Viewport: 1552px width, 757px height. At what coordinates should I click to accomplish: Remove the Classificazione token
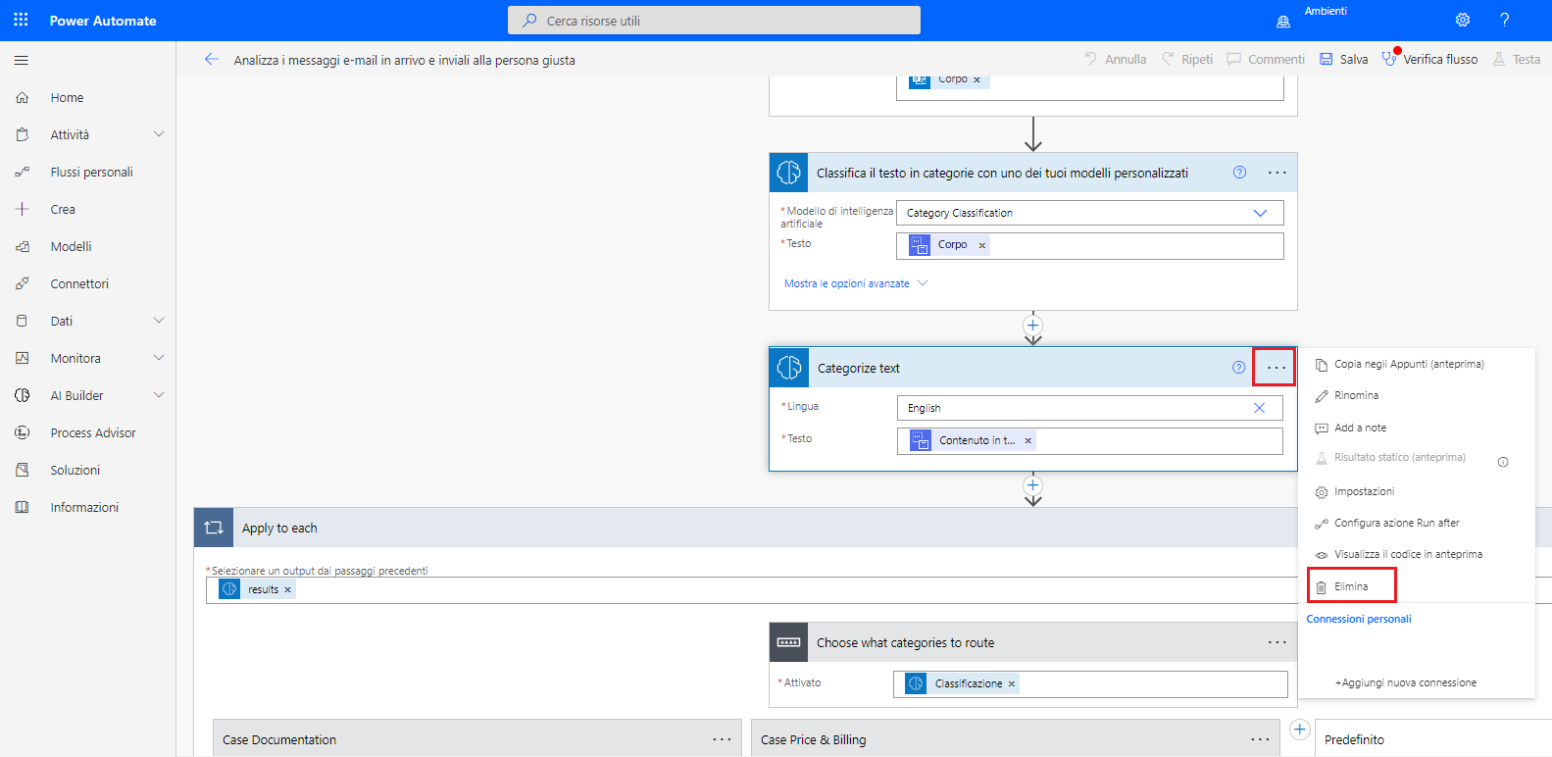1012,684
